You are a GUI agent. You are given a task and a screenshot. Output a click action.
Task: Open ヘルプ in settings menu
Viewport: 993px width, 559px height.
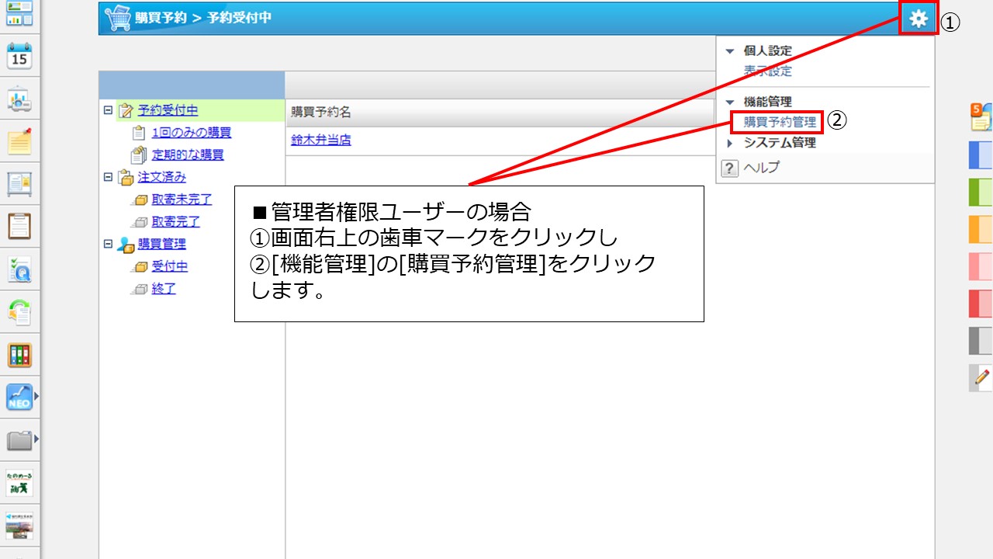(x=762, y=168)
